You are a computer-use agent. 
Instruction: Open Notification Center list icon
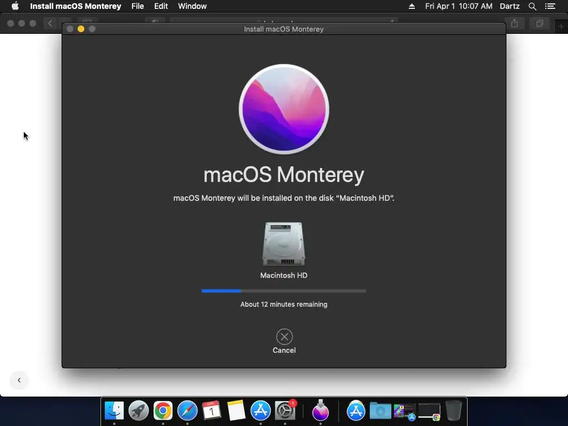pos(550,6)
